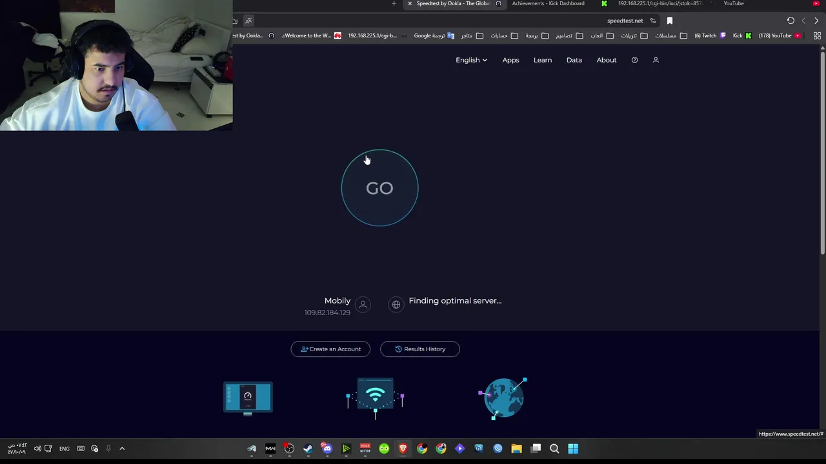Image resolution: width=826 pixels, height=464 pixels.
Task: Open the English language dropdown
Action: coord(471,60)
